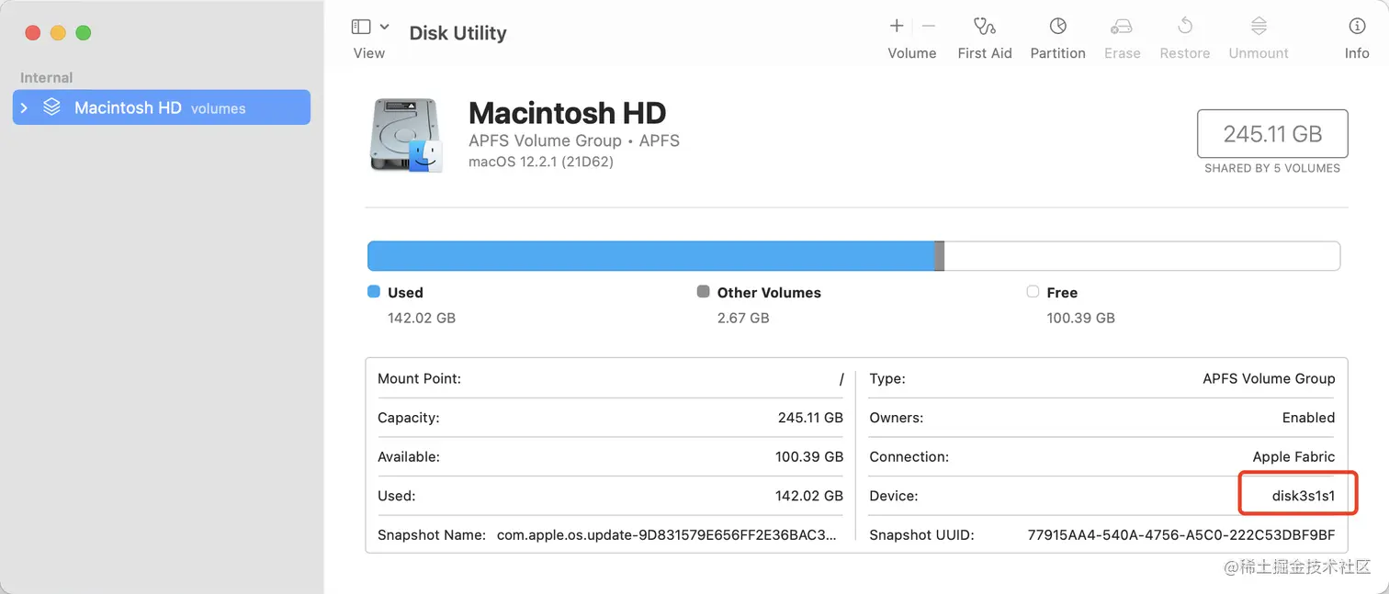Click the 245.11 GB capacity box
Image resolution: width=1389 pixels, height=594 pixels.
pyautogui.click(x=1272, y=134)
